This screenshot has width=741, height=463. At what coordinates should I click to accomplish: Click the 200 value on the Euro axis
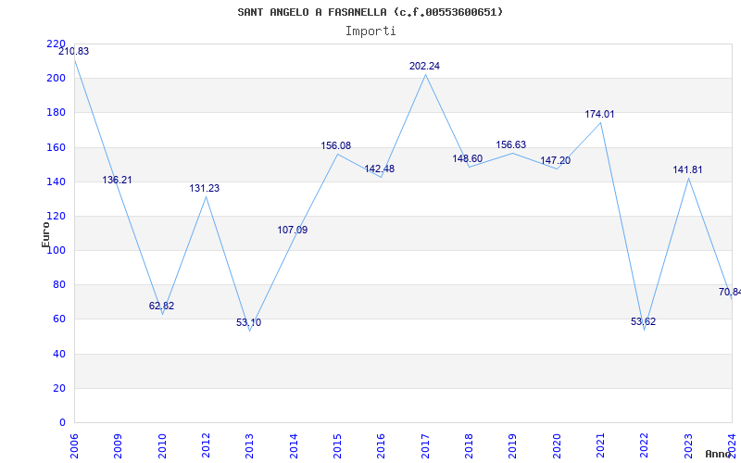(x=56, y=79)
